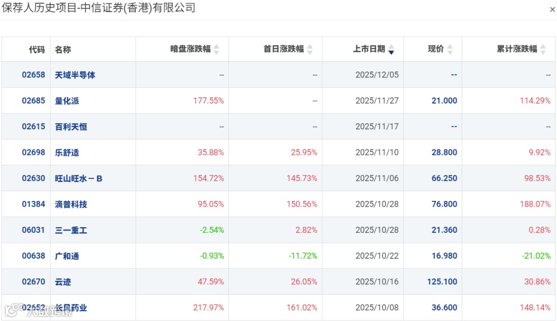Select current price 66.250
This screenshot has width=557, height=321.
coord(445,178)
